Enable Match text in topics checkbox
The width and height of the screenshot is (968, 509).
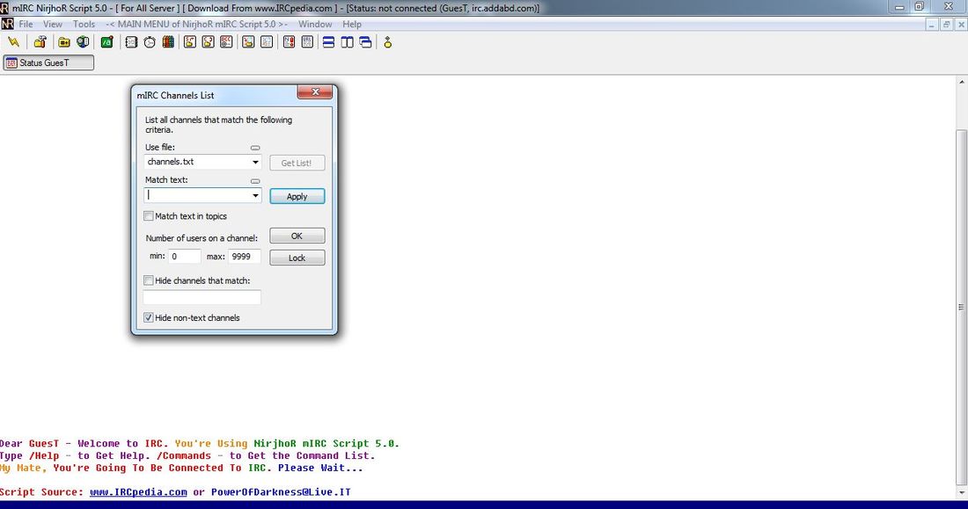click(x=148, y=216)
